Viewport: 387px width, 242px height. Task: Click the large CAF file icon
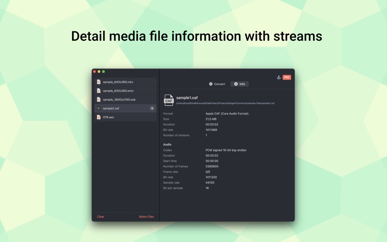coord(169,100)
